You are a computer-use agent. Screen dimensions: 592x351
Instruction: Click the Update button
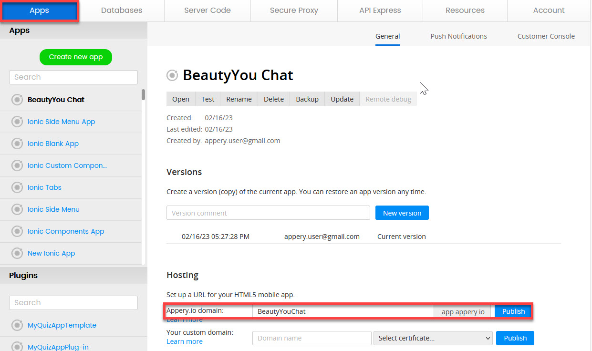tap(342, 99)
